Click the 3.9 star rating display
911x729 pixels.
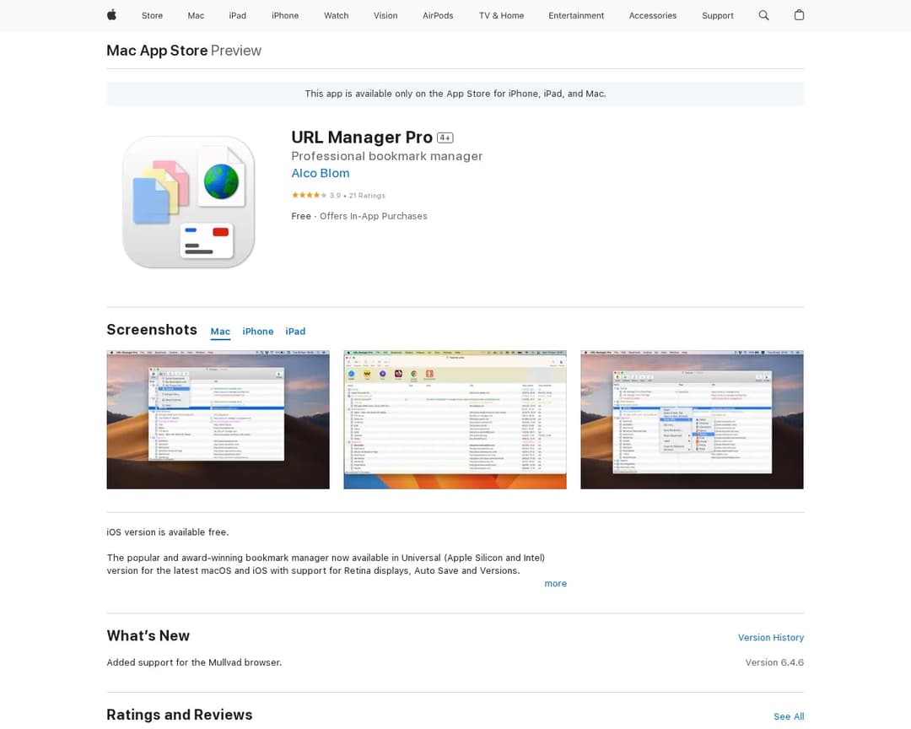point(337,195)
